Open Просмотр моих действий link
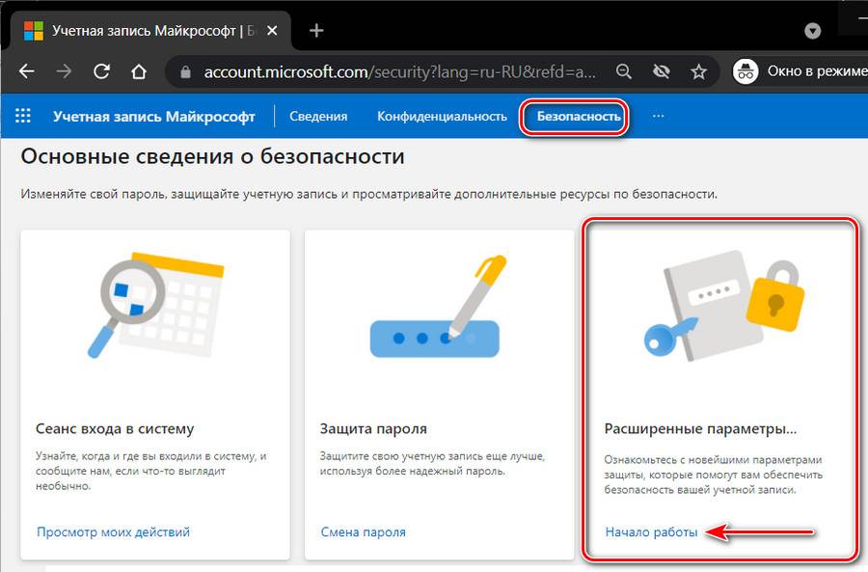Image resolution: width=868 pixels, height=572 pixels. click(113, 531)
